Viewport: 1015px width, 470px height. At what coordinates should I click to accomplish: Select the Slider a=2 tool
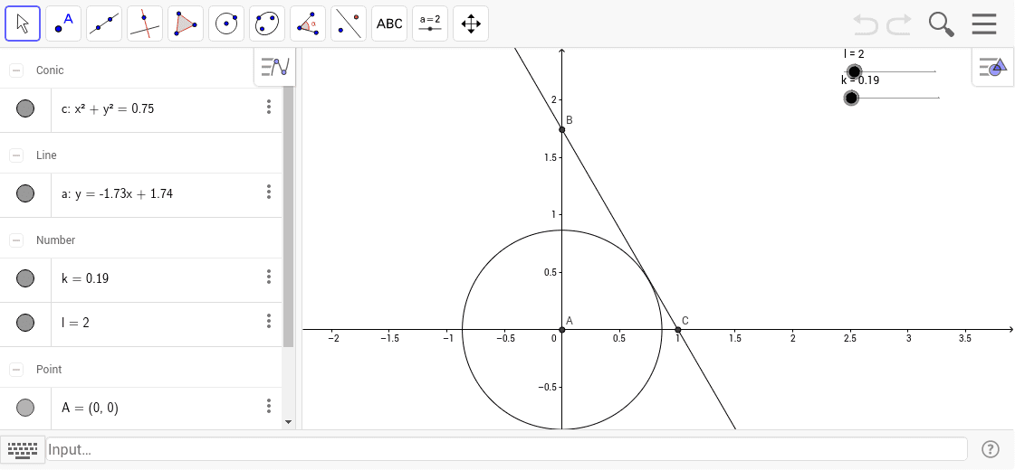tap(430, 23)
